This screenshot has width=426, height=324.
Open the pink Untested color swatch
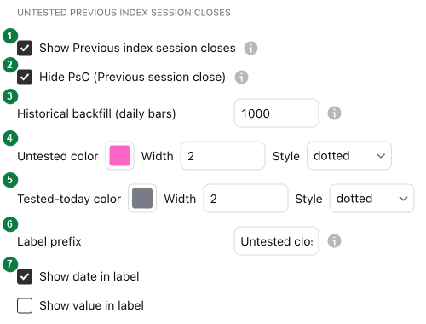(119, 156)
